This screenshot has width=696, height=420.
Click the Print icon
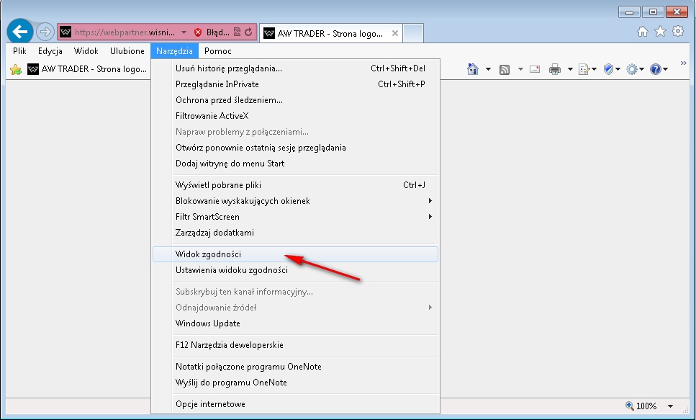(554, 69)
